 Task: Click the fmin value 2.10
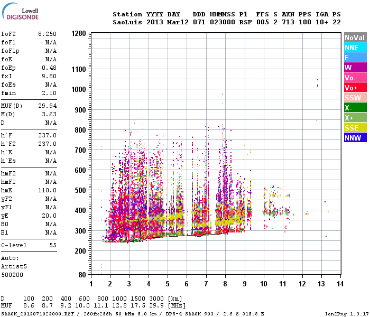(49, 93)
